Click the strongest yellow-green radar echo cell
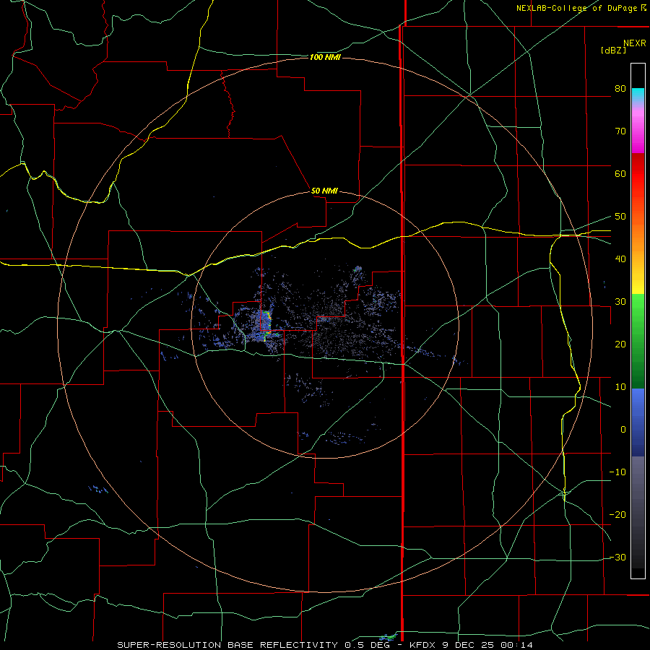650x650 pixels. [x=267, y=327]
